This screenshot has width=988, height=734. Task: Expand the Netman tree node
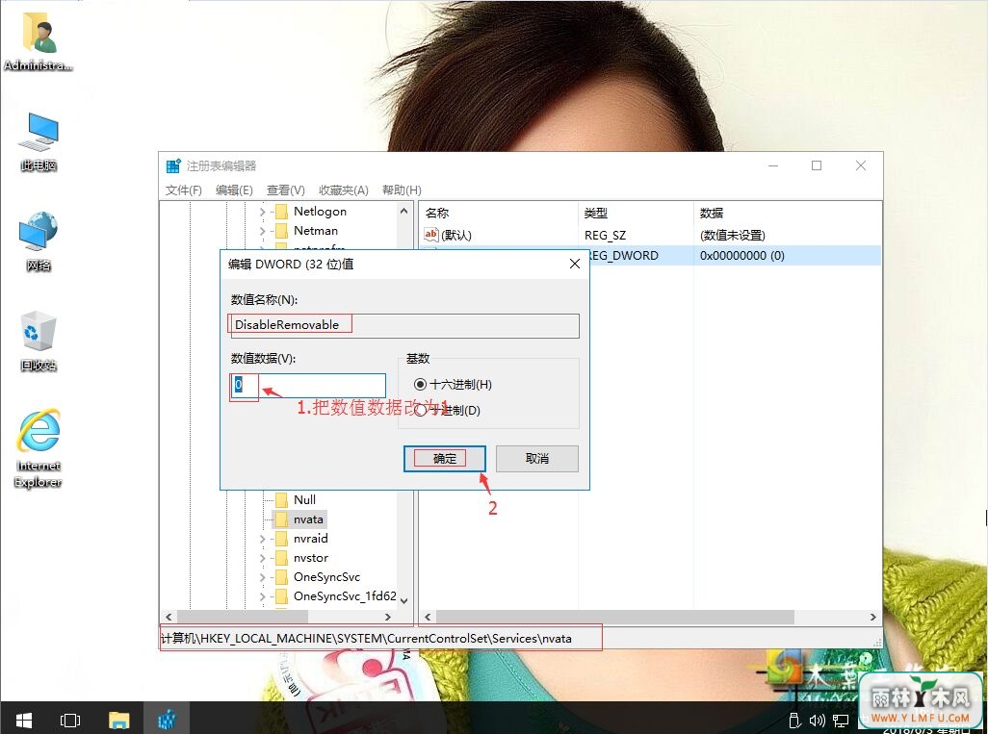tap(263, 231)
